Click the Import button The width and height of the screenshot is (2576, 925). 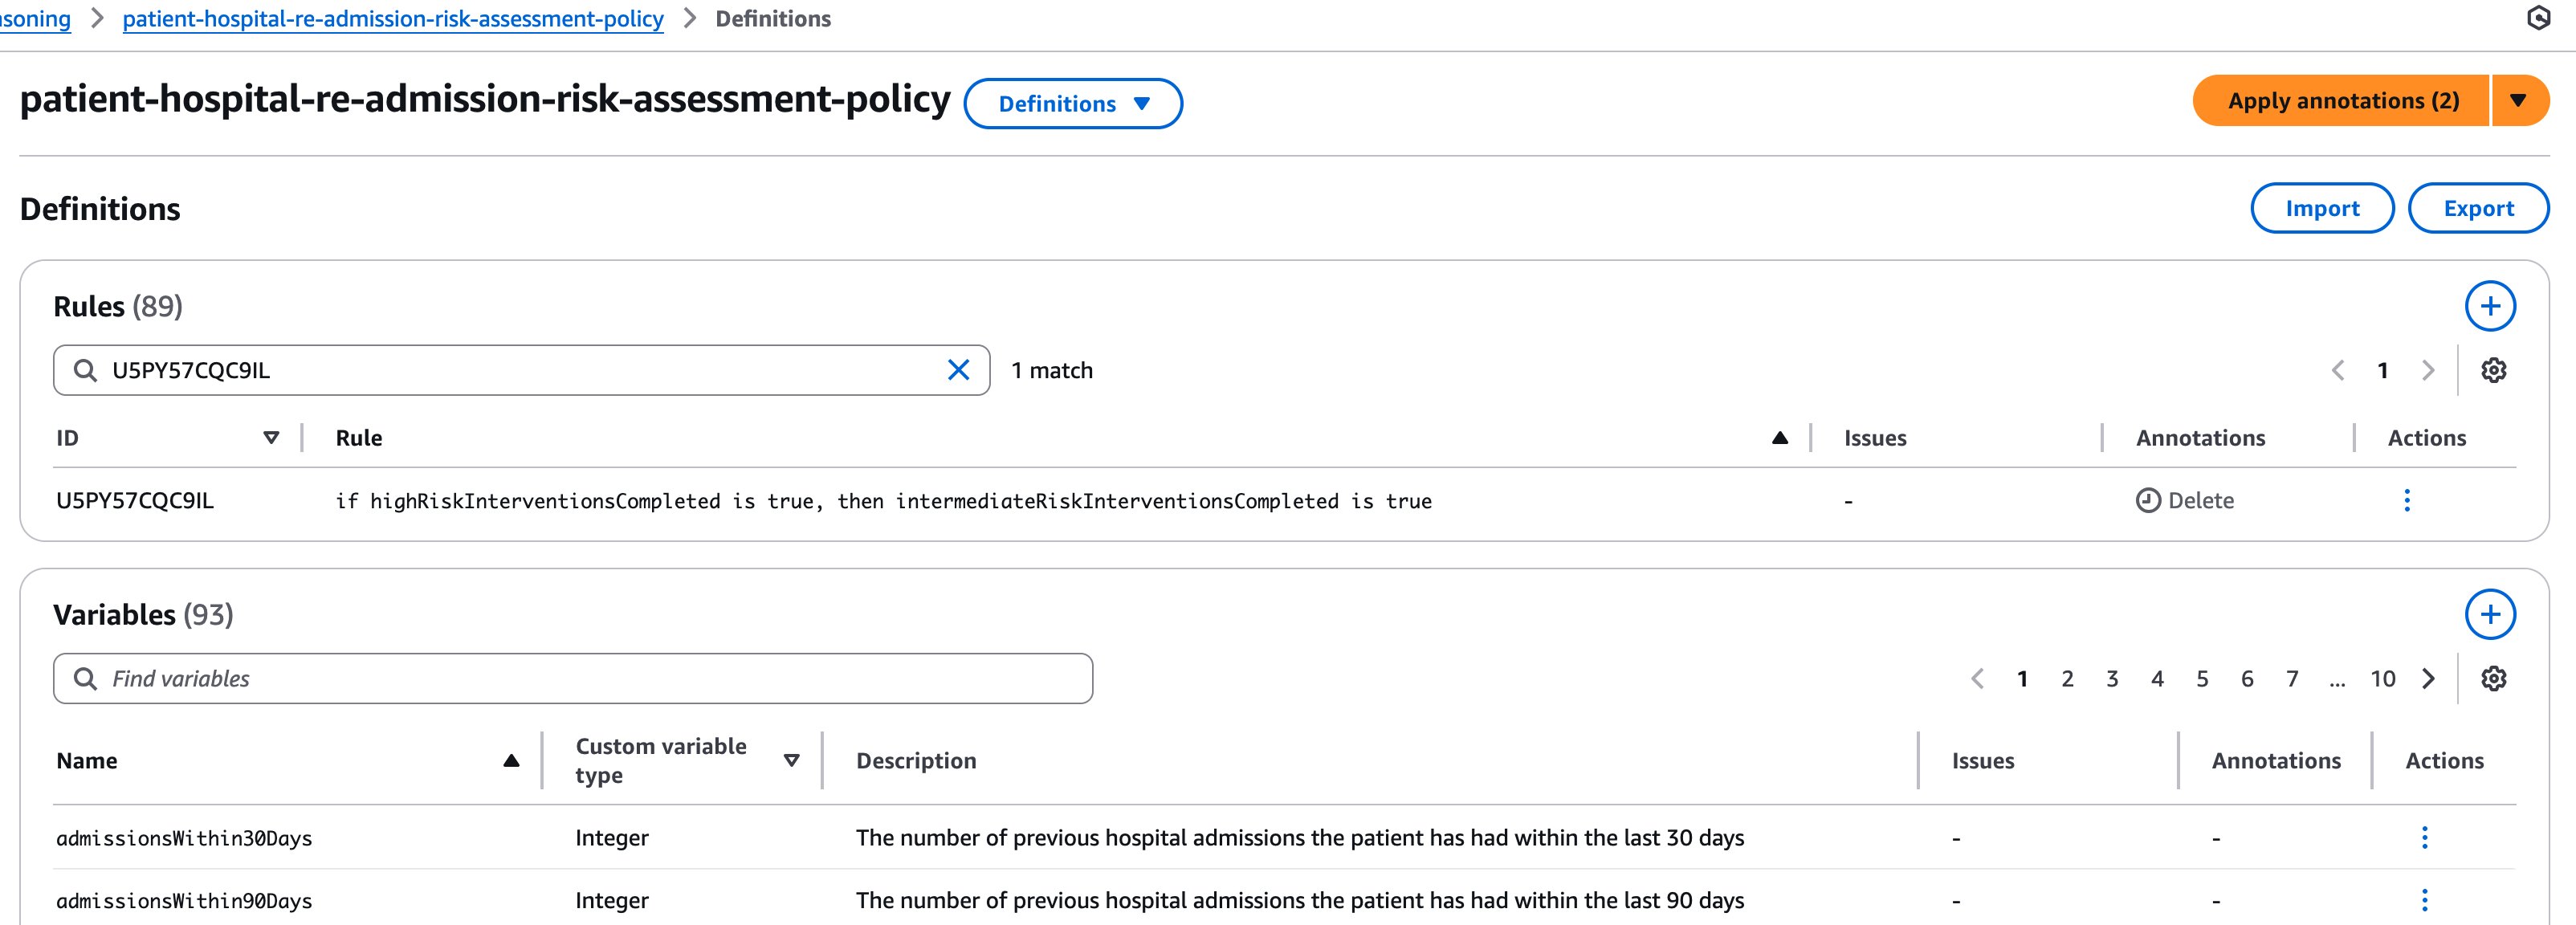(2321, 208)
